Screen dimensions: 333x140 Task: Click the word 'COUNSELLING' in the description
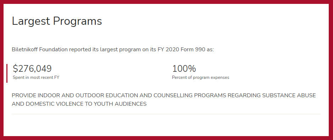tap(173, 95)
